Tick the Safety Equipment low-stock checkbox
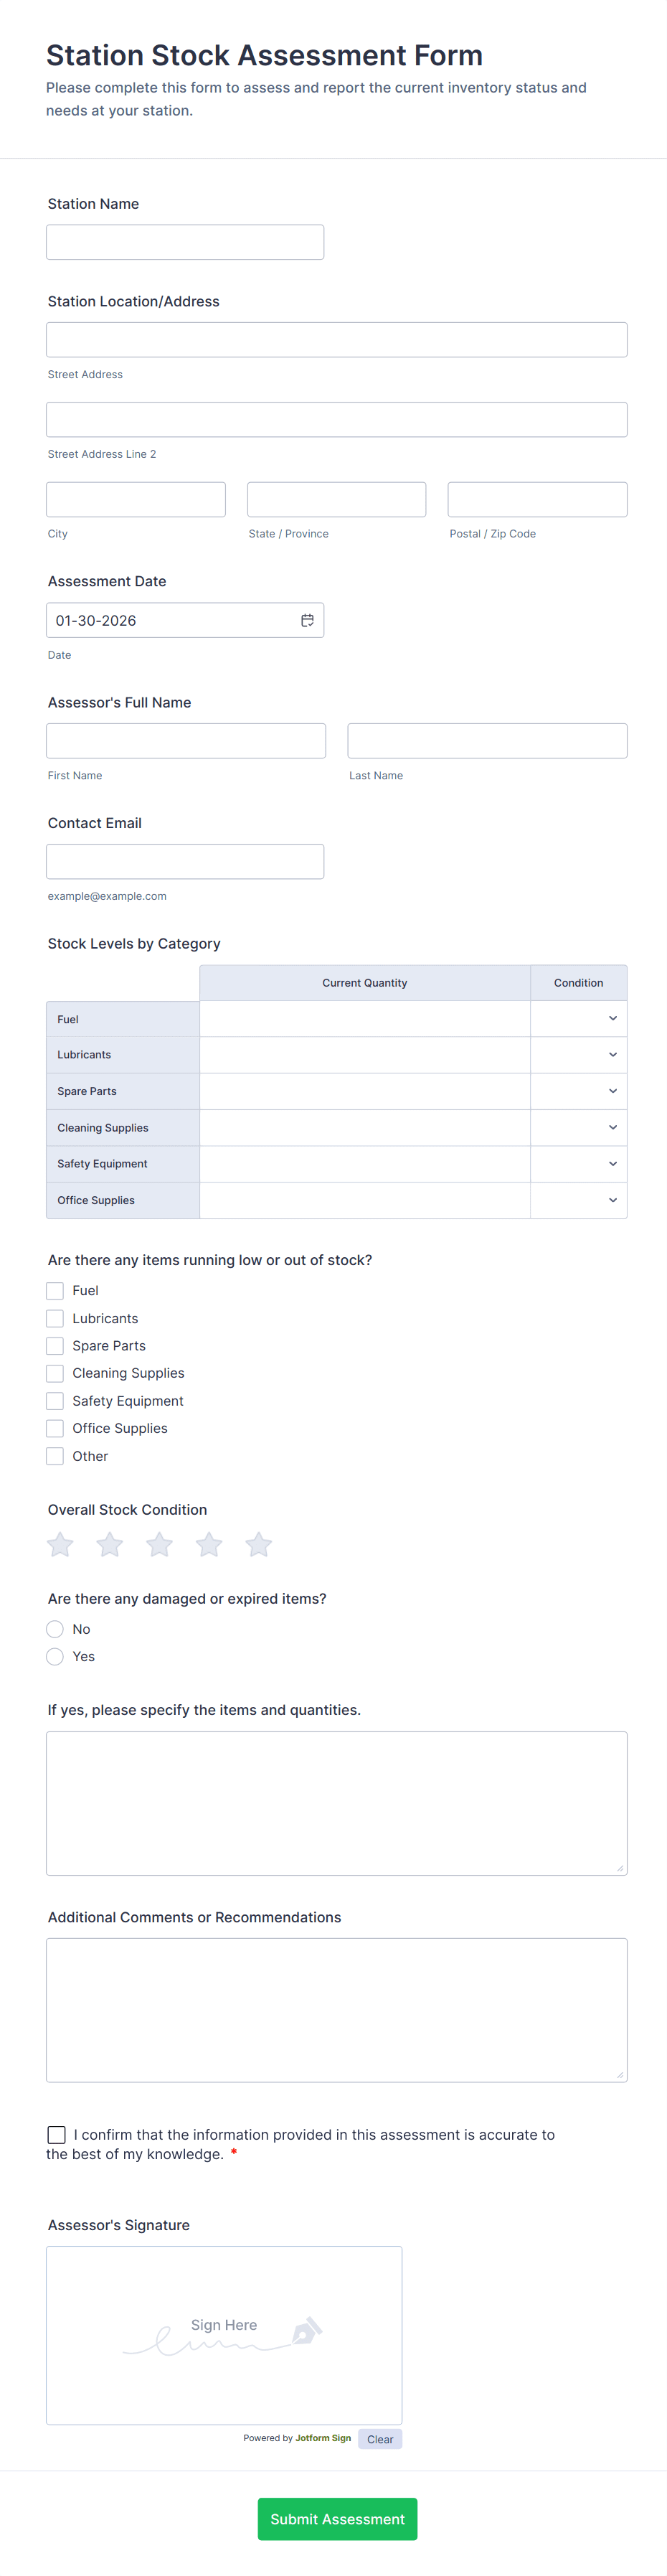 55,1401
